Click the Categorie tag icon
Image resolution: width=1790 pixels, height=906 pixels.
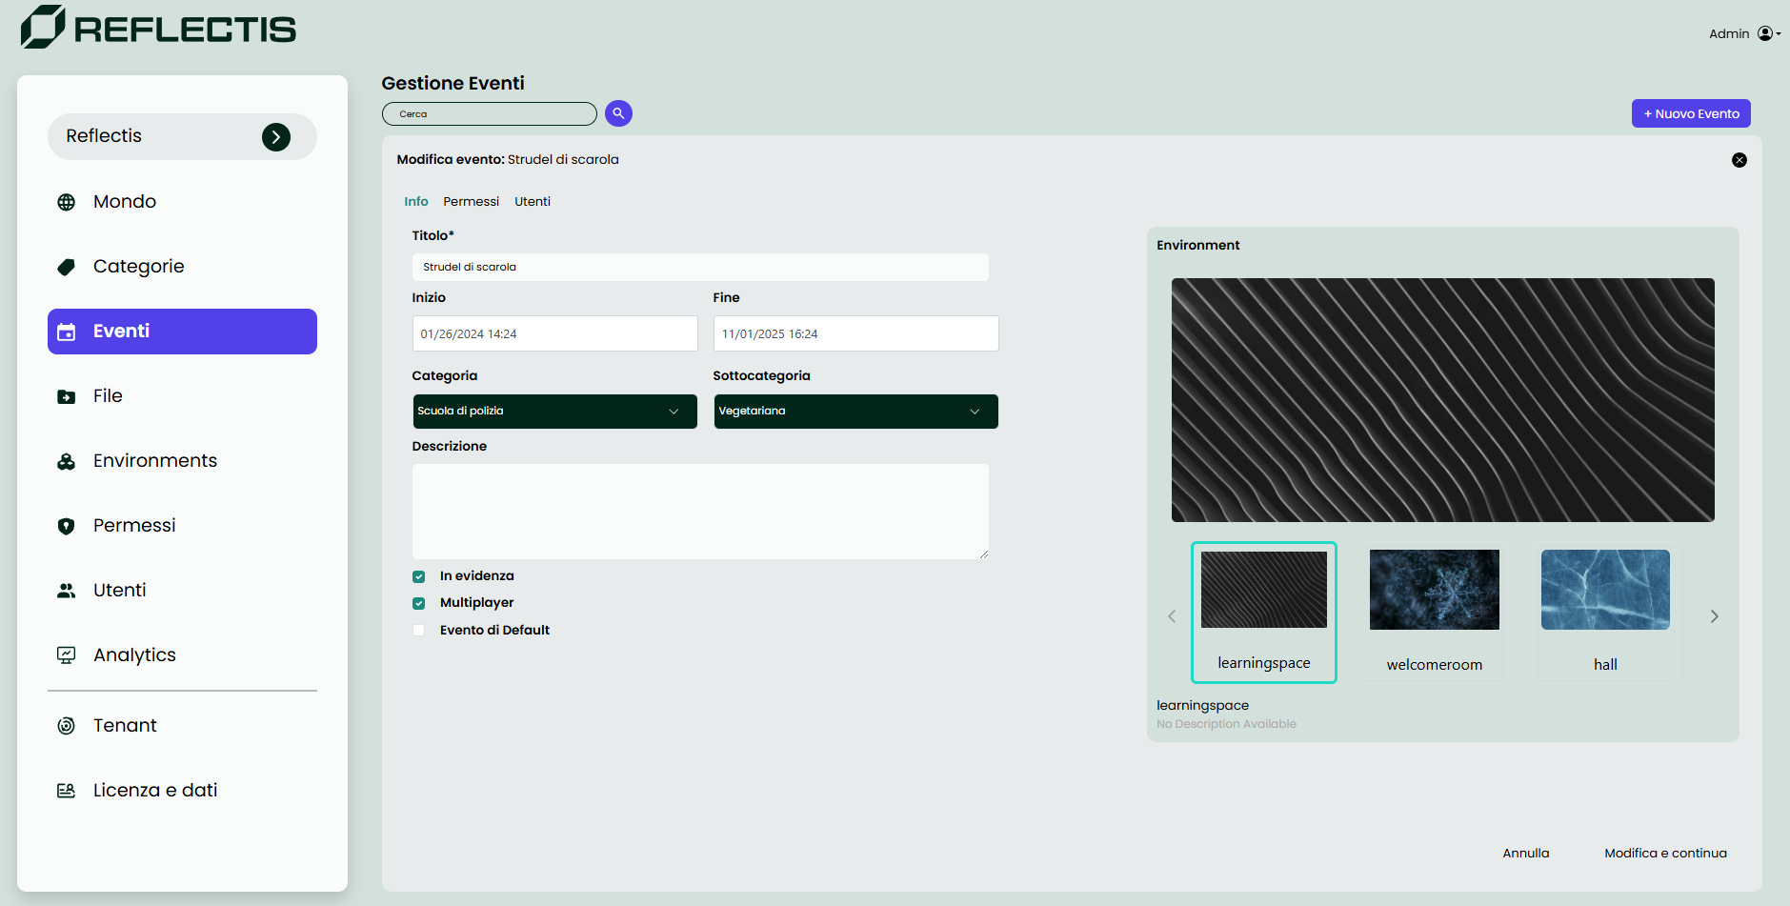[x=66, y=267]
